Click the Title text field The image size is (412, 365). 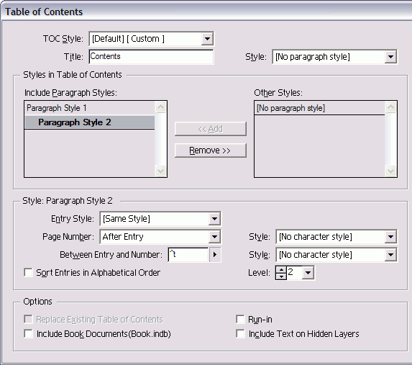click(x=151, y=57)
